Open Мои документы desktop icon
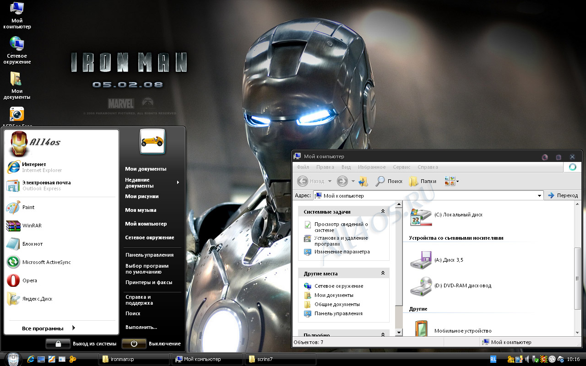 click(17, 86)
